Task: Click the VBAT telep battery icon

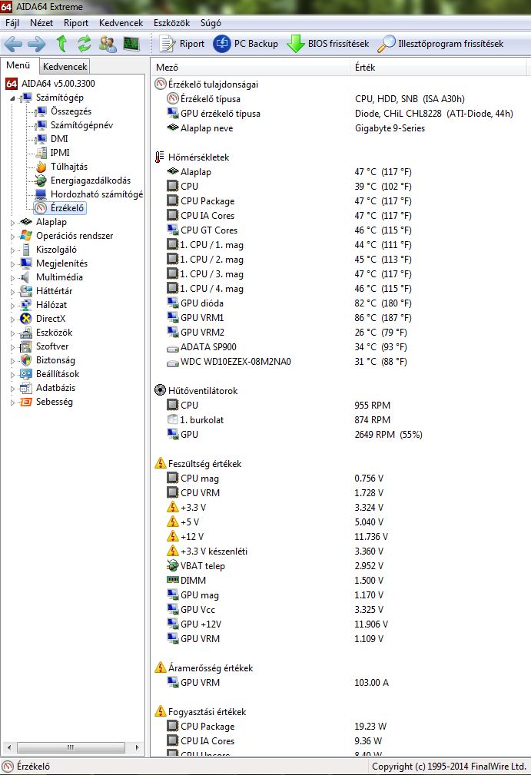Action: point(173,565)
